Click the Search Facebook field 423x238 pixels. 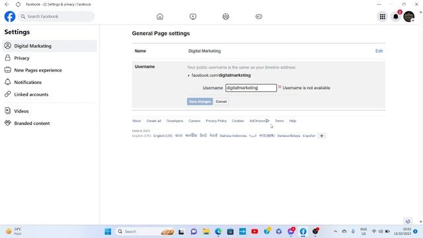56,17
